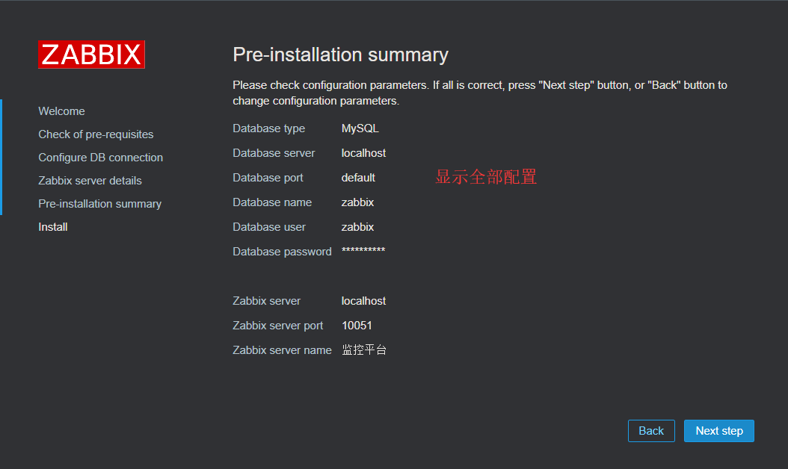Click the red 显示全部配置 annotation text
The image size is (788, 469).
486,177
